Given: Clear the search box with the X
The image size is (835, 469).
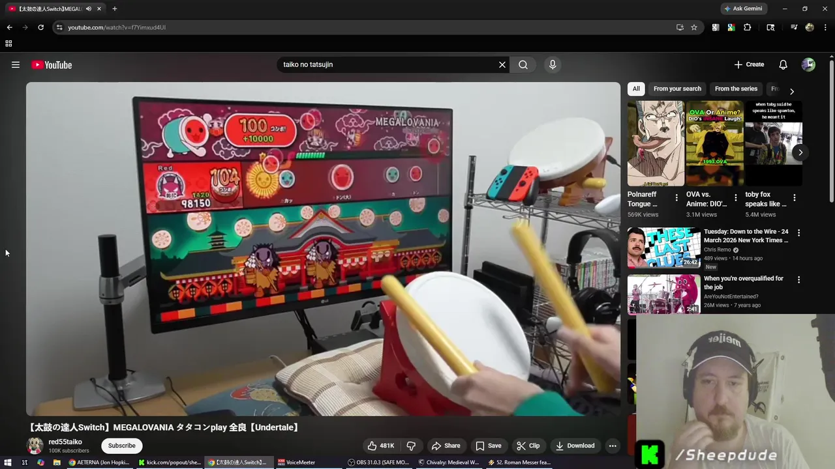Looking at the screenshot, I should (502, 64).
